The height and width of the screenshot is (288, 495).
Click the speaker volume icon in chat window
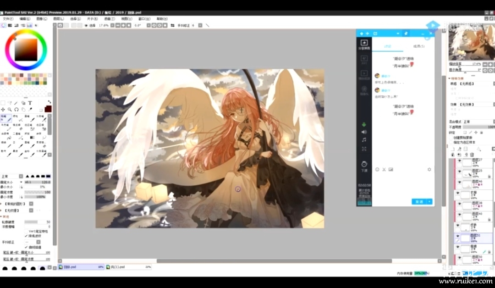[364, 132]
